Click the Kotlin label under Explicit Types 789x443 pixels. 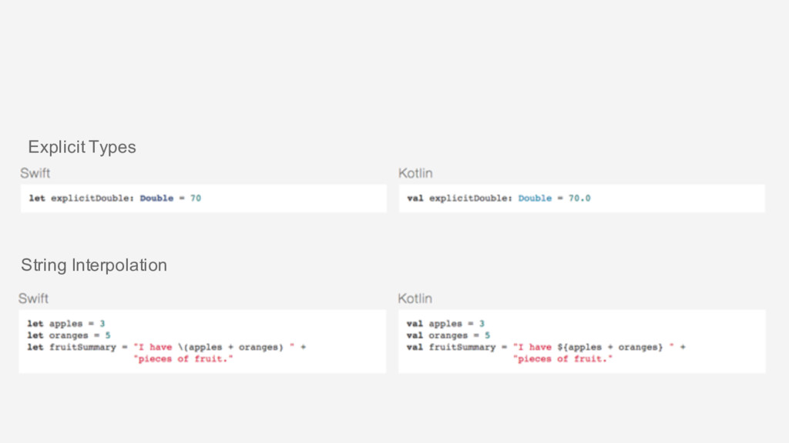[x=415, y=173]
